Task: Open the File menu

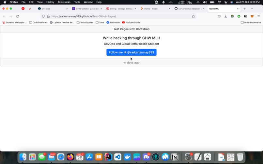Action: 23,2
